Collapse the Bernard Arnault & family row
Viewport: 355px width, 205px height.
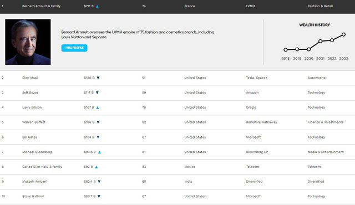pos(177,6)
